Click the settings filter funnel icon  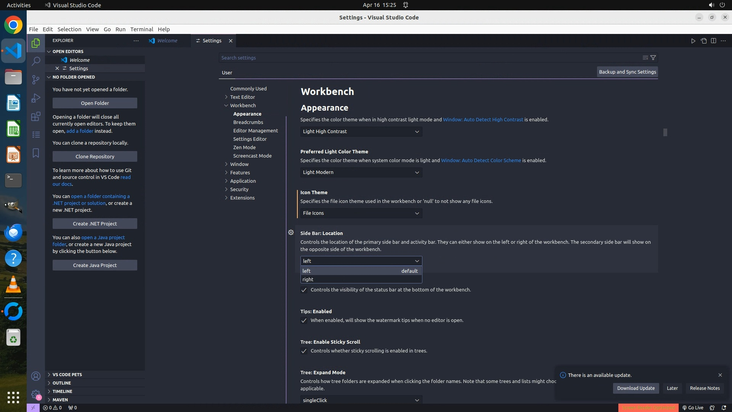pos(653,58)
